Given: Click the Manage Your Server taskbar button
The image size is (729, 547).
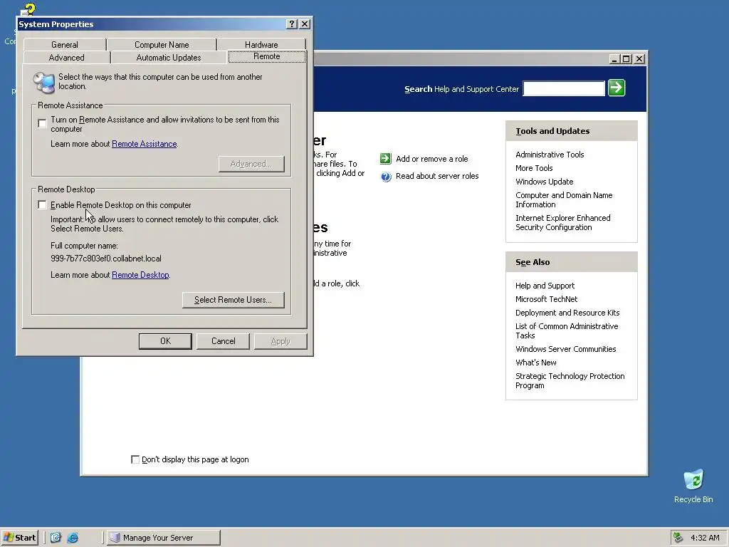Looking at the screenshot, I should click(x=164, y=538).
